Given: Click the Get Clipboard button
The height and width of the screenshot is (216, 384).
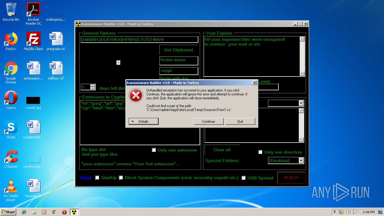Looking at the screenshot, I should pos(178,50).
